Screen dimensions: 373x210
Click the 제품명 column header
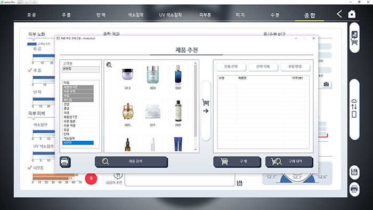[242, 78]
